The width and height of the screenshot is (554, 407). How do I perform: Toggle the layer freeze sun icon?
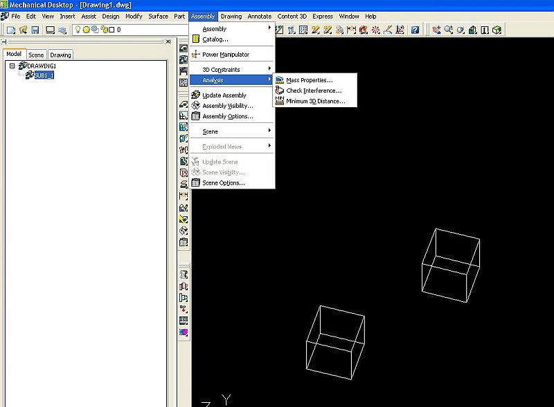tap(86, 30)
